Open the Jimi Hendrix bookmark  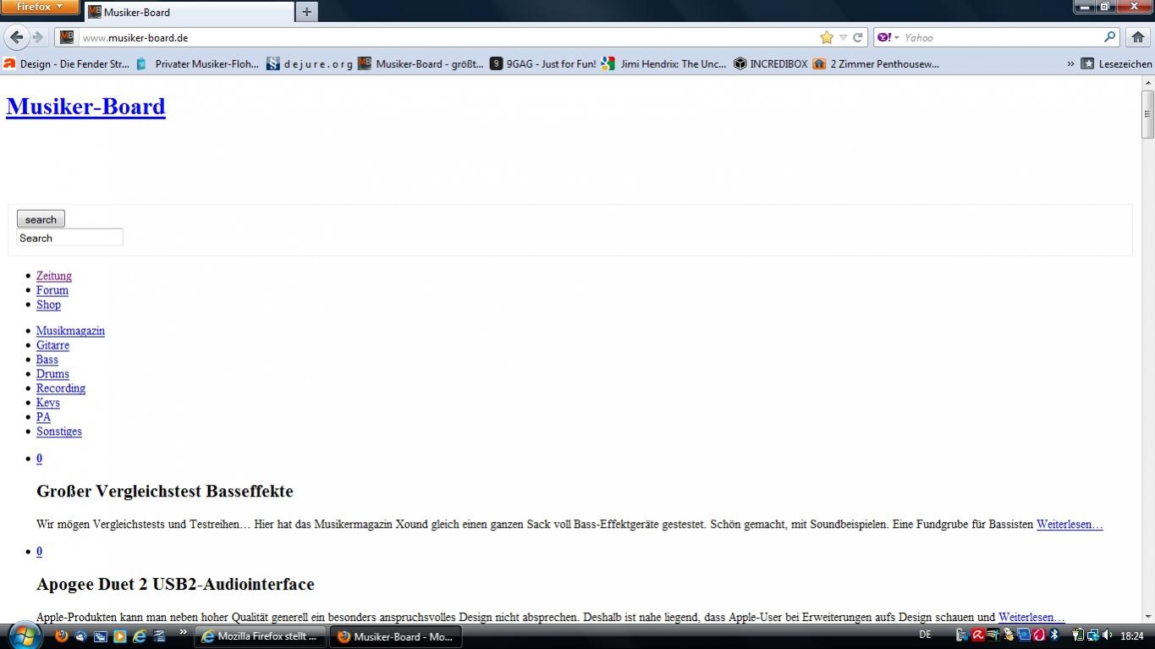pyautogui.click(x=664, y=63)
